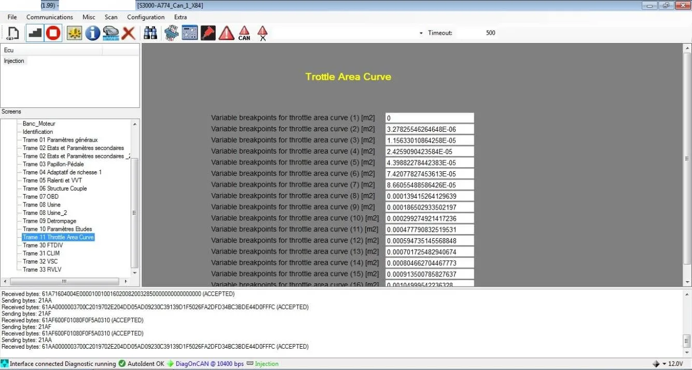Click the new document page toolbar icon
The image size is (692, 370).
12,33
